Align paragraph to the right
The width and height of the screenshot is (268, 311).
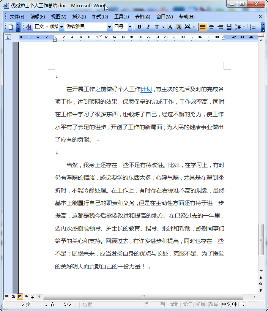pyautogui.click(x=220, y=27)
